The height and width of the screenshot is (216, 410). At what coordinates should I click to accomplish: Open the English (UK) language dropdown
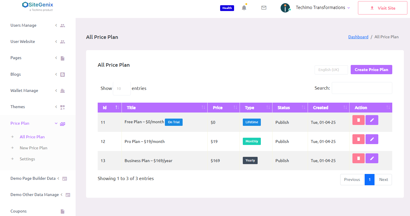click(331, 70)
